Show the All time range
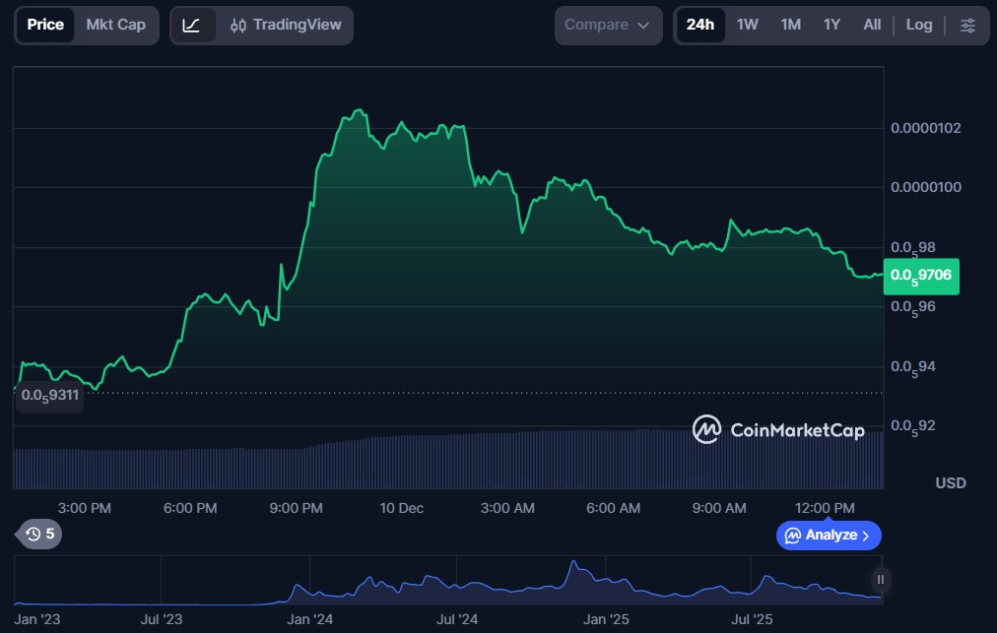 coord(872,25)
